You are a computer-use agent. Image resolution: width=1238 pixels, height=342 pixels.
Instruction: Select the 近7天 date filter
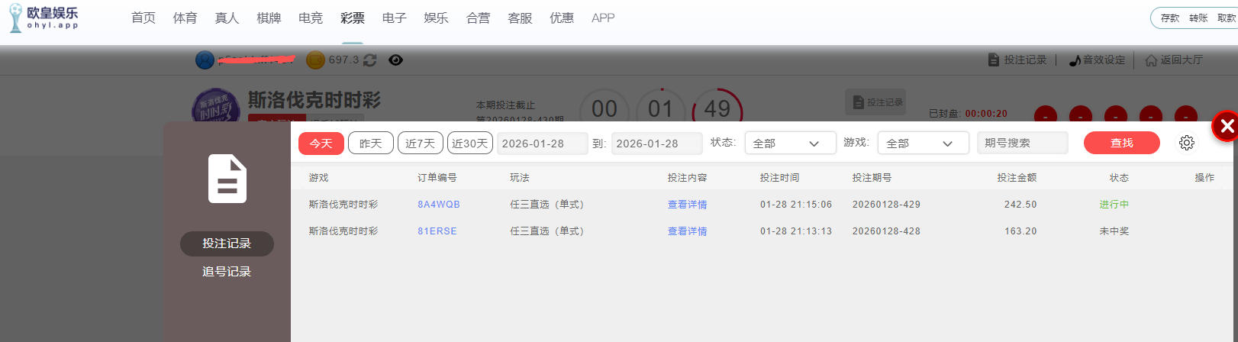click(x=421, y=144)
